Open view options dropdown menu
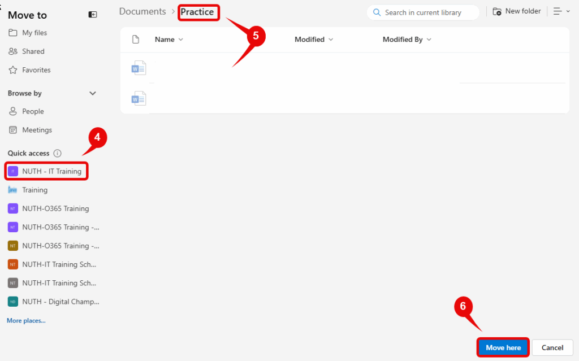The image size is (579, 361). point(561,11)
